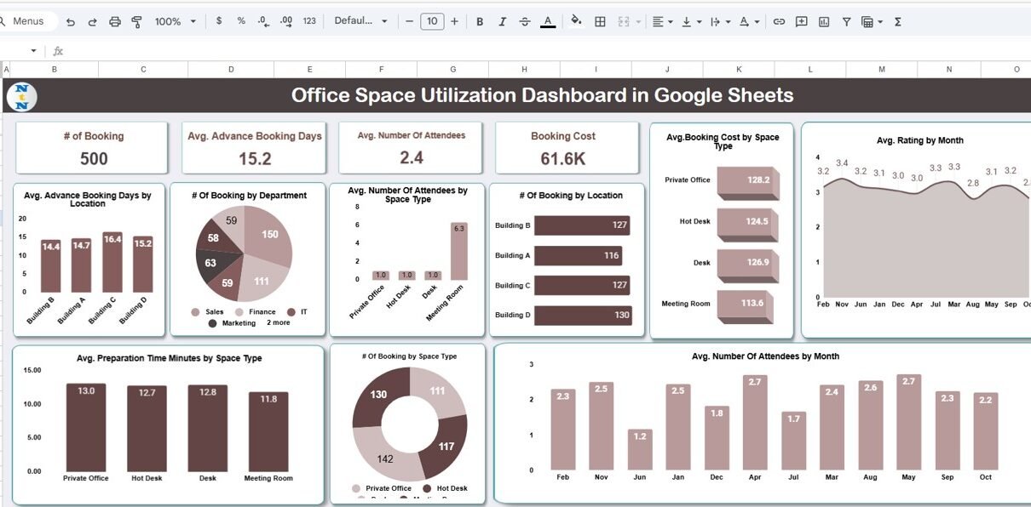This screenshot has width=1031, height=507.
Task: Click the Borders icon
Action: pyautogui.click(x=600, y=21)
